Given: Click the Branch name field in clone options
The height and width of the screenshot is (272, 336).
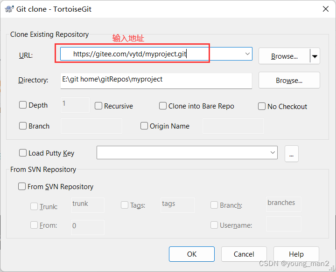Looking at the screenshot, I should pos(91,126).
